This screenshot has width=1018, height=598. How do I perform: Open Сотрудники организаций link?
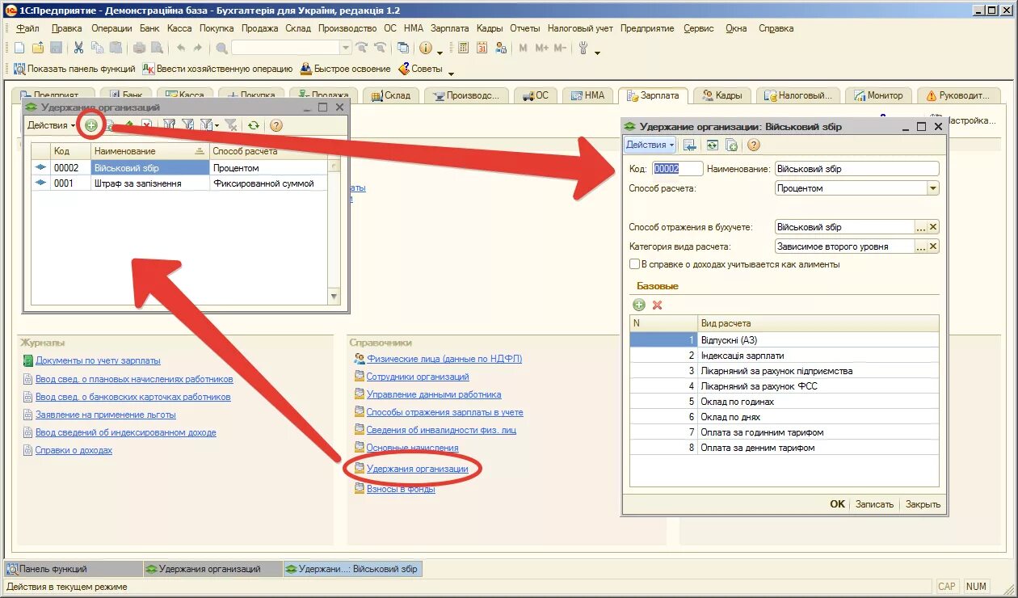[418, 377]
